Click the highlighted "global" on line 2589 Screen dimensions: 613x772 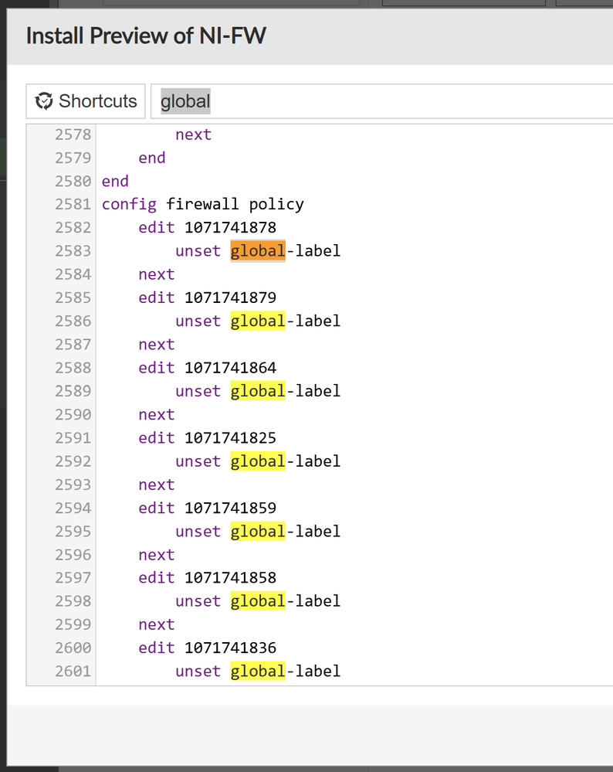pos(258,391)
